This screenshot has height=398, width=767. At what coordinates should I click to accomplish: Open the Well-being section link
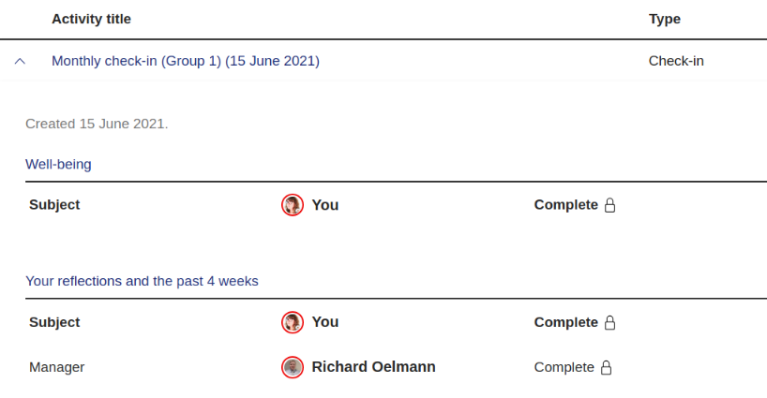click(58, 165)
